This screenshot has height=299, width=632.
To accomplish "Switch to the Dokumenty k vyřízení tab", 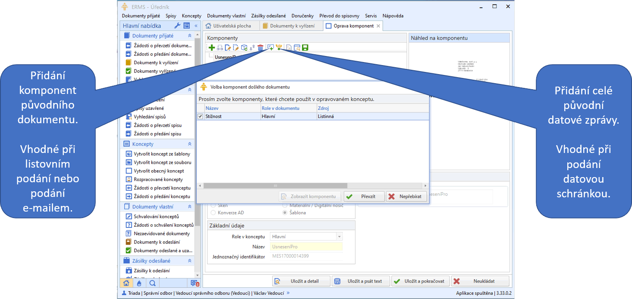I will [x=292, y=26].
